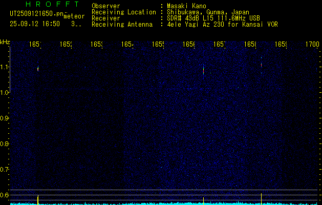The width and height of the screenshot is (322, 205).
Task: Click the 1.1 kHz frequency label
Action: [4, 67]
